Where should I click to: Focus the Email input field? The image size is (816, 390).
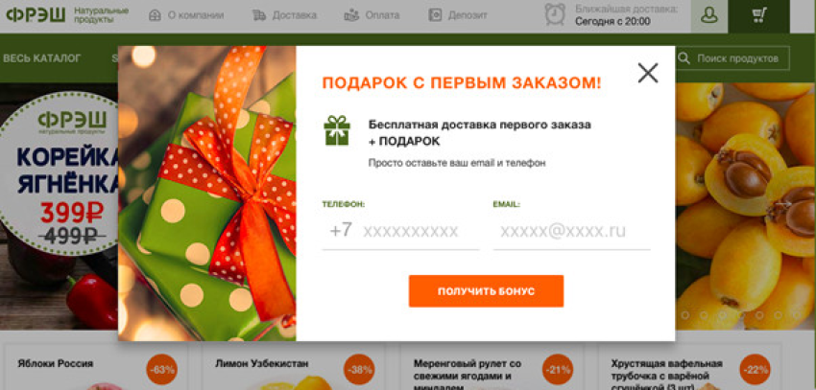tap(572, 231)
